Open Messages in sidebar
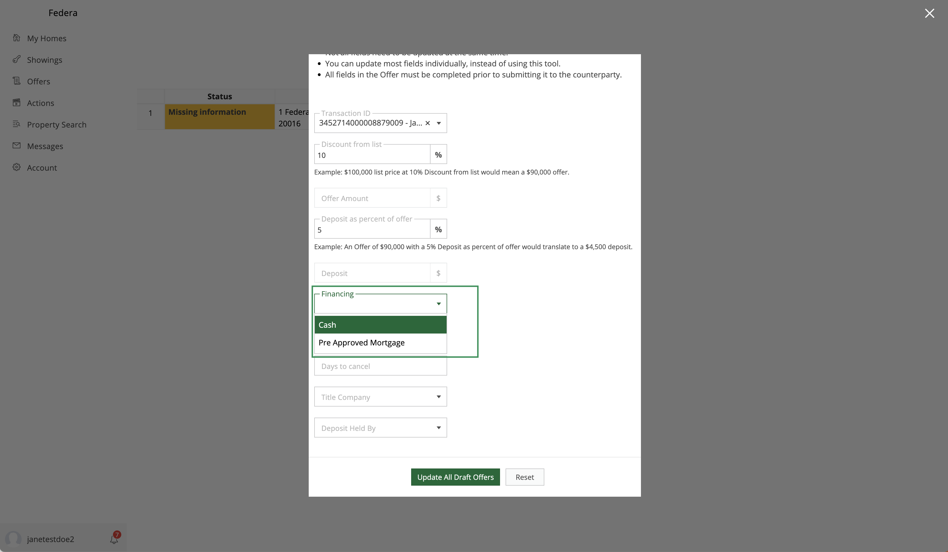The image size is (948, 552). point(45,146)
